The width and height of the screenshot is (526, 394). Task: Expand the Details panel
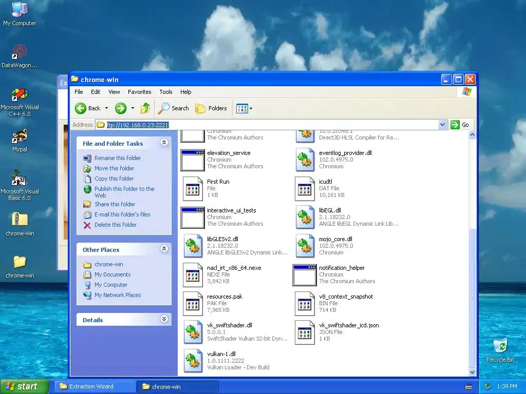(x=164, y=319)
